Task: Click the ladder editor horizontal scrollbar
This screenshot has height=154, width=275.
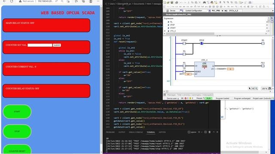Action: coord(167,92)
